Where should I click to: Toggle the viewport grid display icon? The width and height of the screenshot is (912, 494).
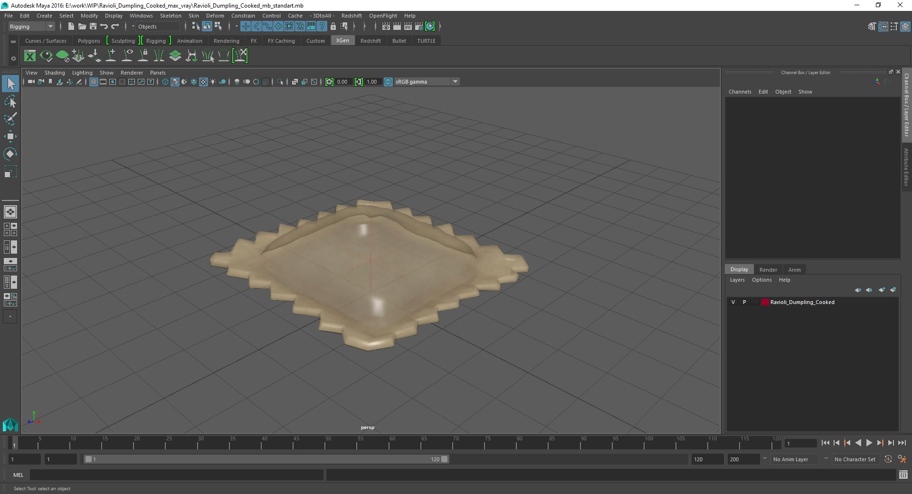[x=94, y=82]
